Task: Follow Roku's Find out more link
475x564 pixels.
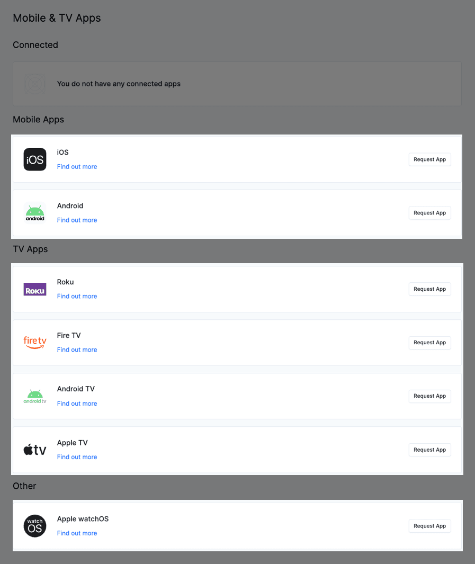Action: tap(77, 297)
